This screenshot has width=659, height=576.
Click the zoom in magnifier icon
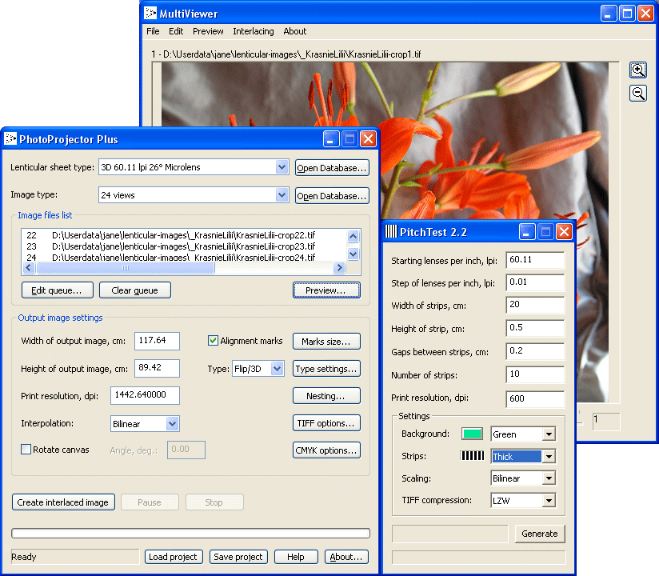(x=638, y=70)
